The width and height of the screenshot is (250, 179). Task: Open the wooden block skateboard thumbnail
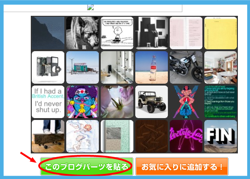coord(48,136)
